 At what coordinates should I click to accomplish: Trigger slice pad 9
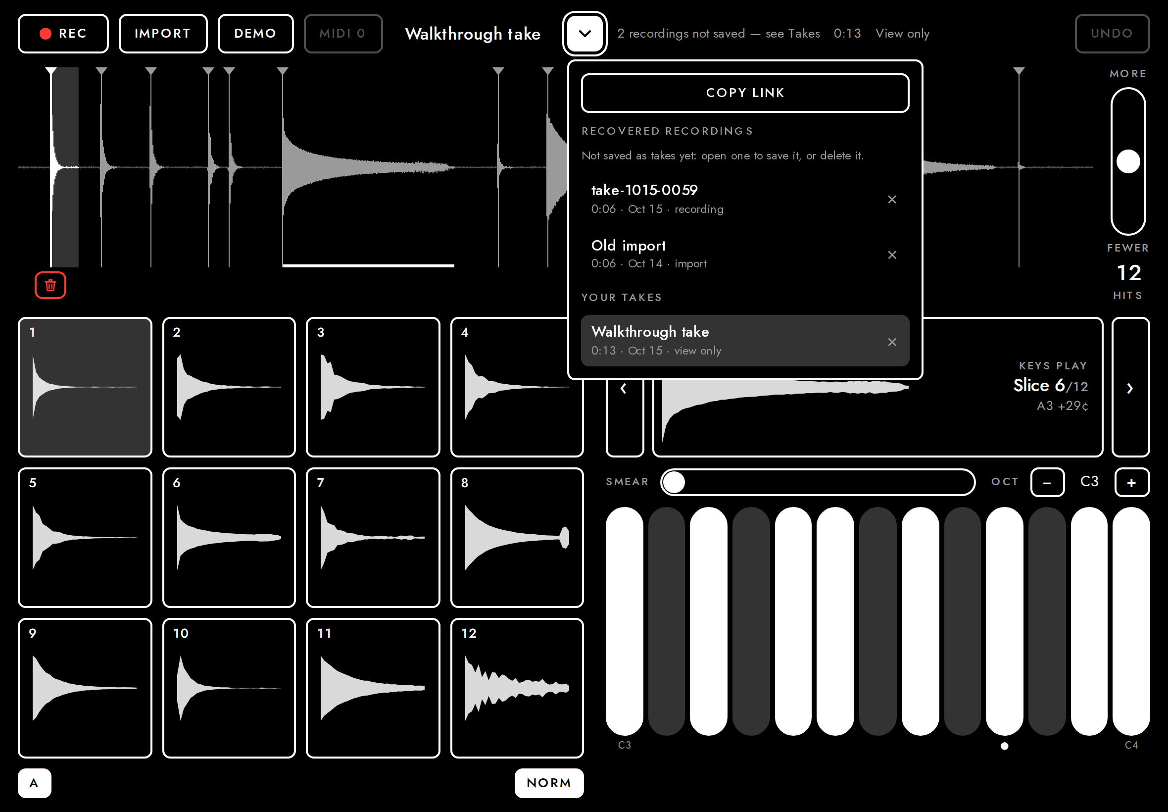85,688
